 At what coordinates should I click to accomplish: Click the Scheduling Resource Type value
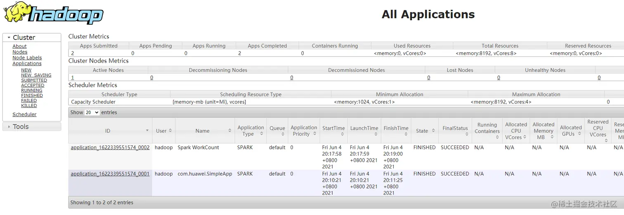click(x=209, y=102)
